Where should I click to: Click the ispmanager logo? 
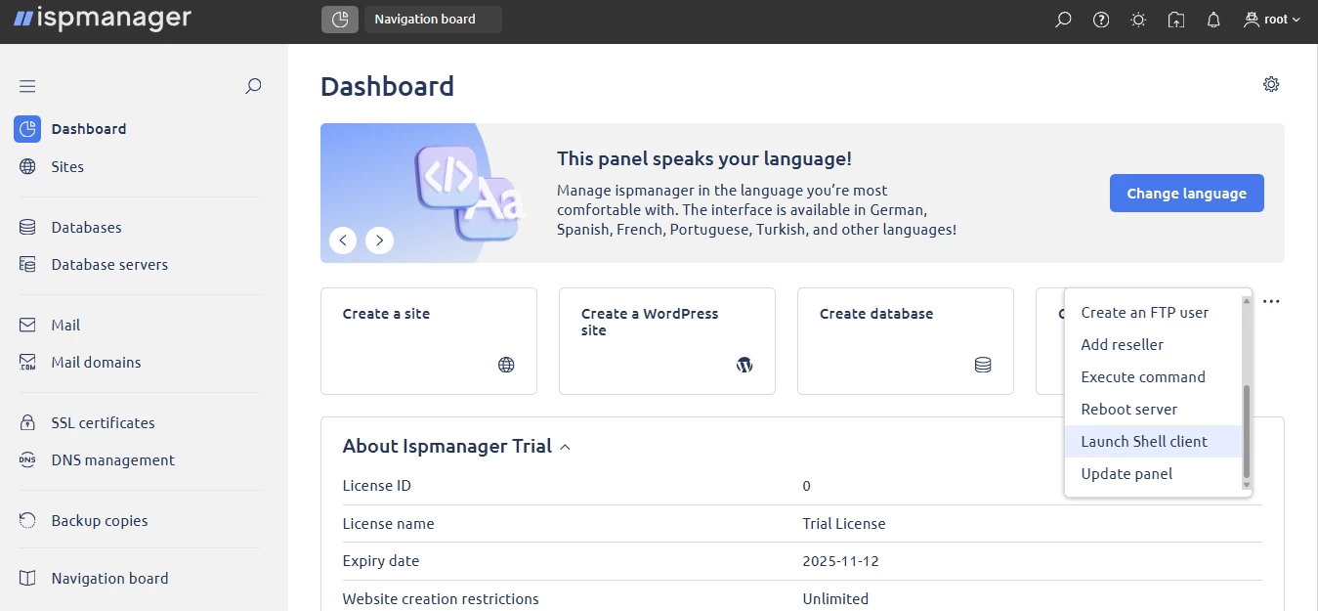tap(102, 17)
